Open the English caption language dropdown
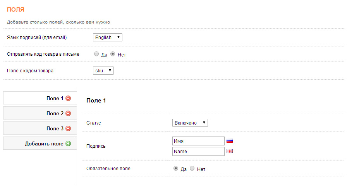 (x=108, y=38)
